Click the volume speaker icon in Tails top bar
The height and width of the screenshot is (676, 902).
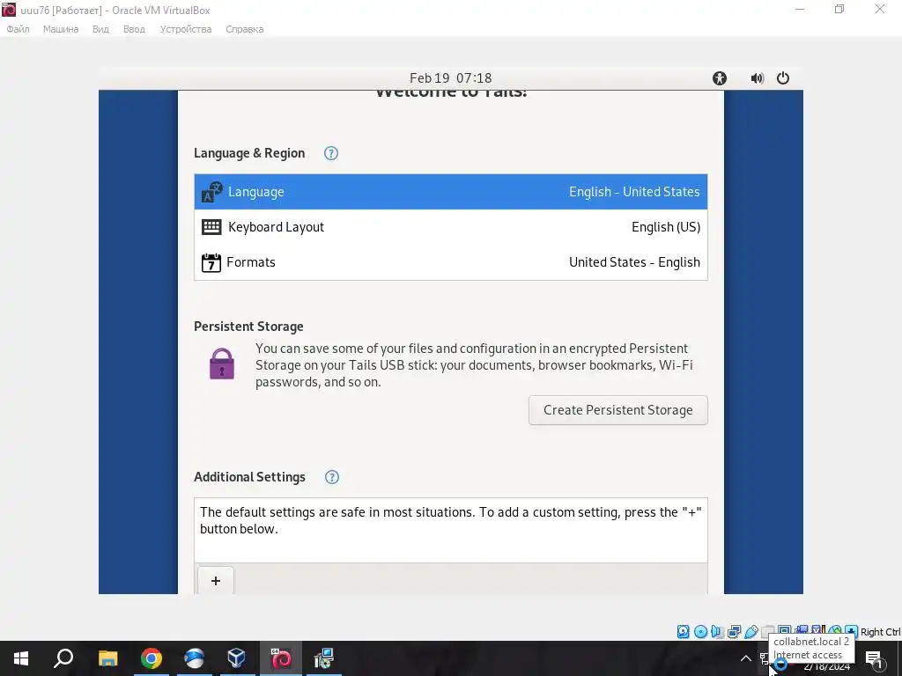[757, 78]
